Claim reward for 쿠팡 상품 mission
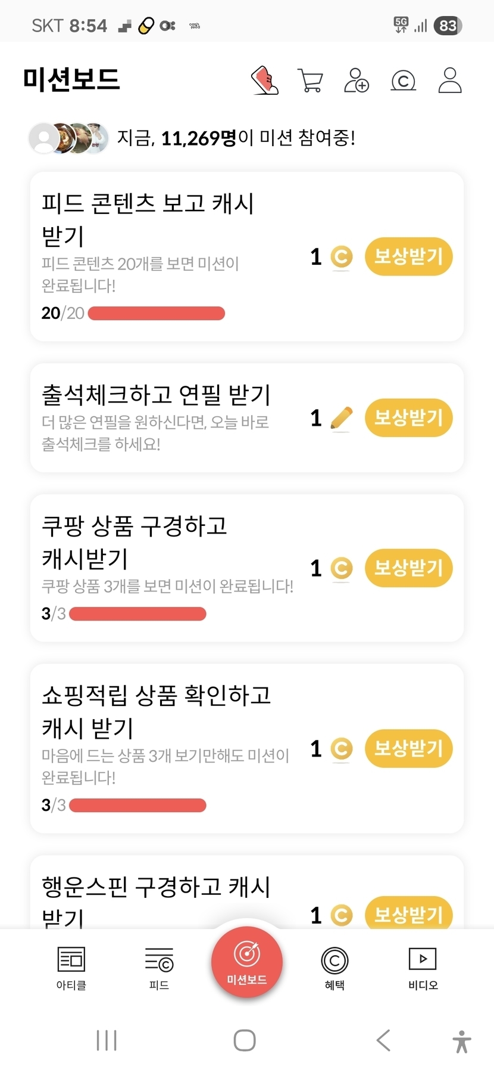 408,568
